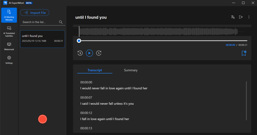The width and height of the screenshot is (257, 135).
Task: Jump to transcript timestamp 00:00:07
Action: (86, 97)
